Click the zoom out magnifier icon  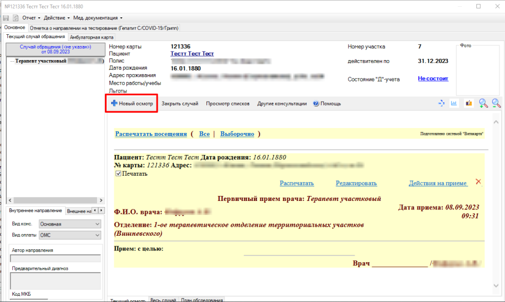[x=495, y=103]
